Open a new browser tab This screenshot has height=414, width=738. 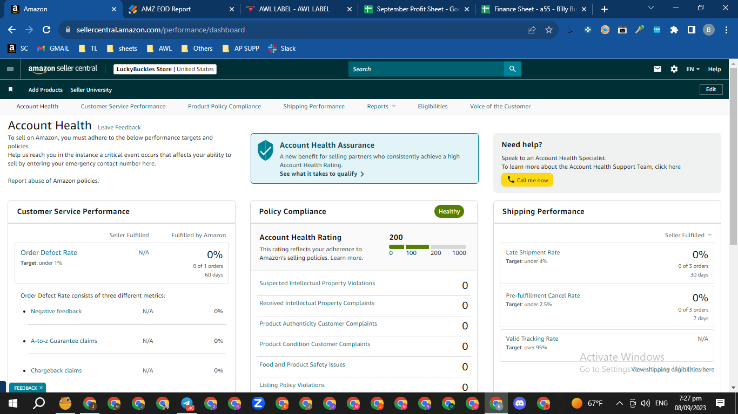[x=604, y=9]
